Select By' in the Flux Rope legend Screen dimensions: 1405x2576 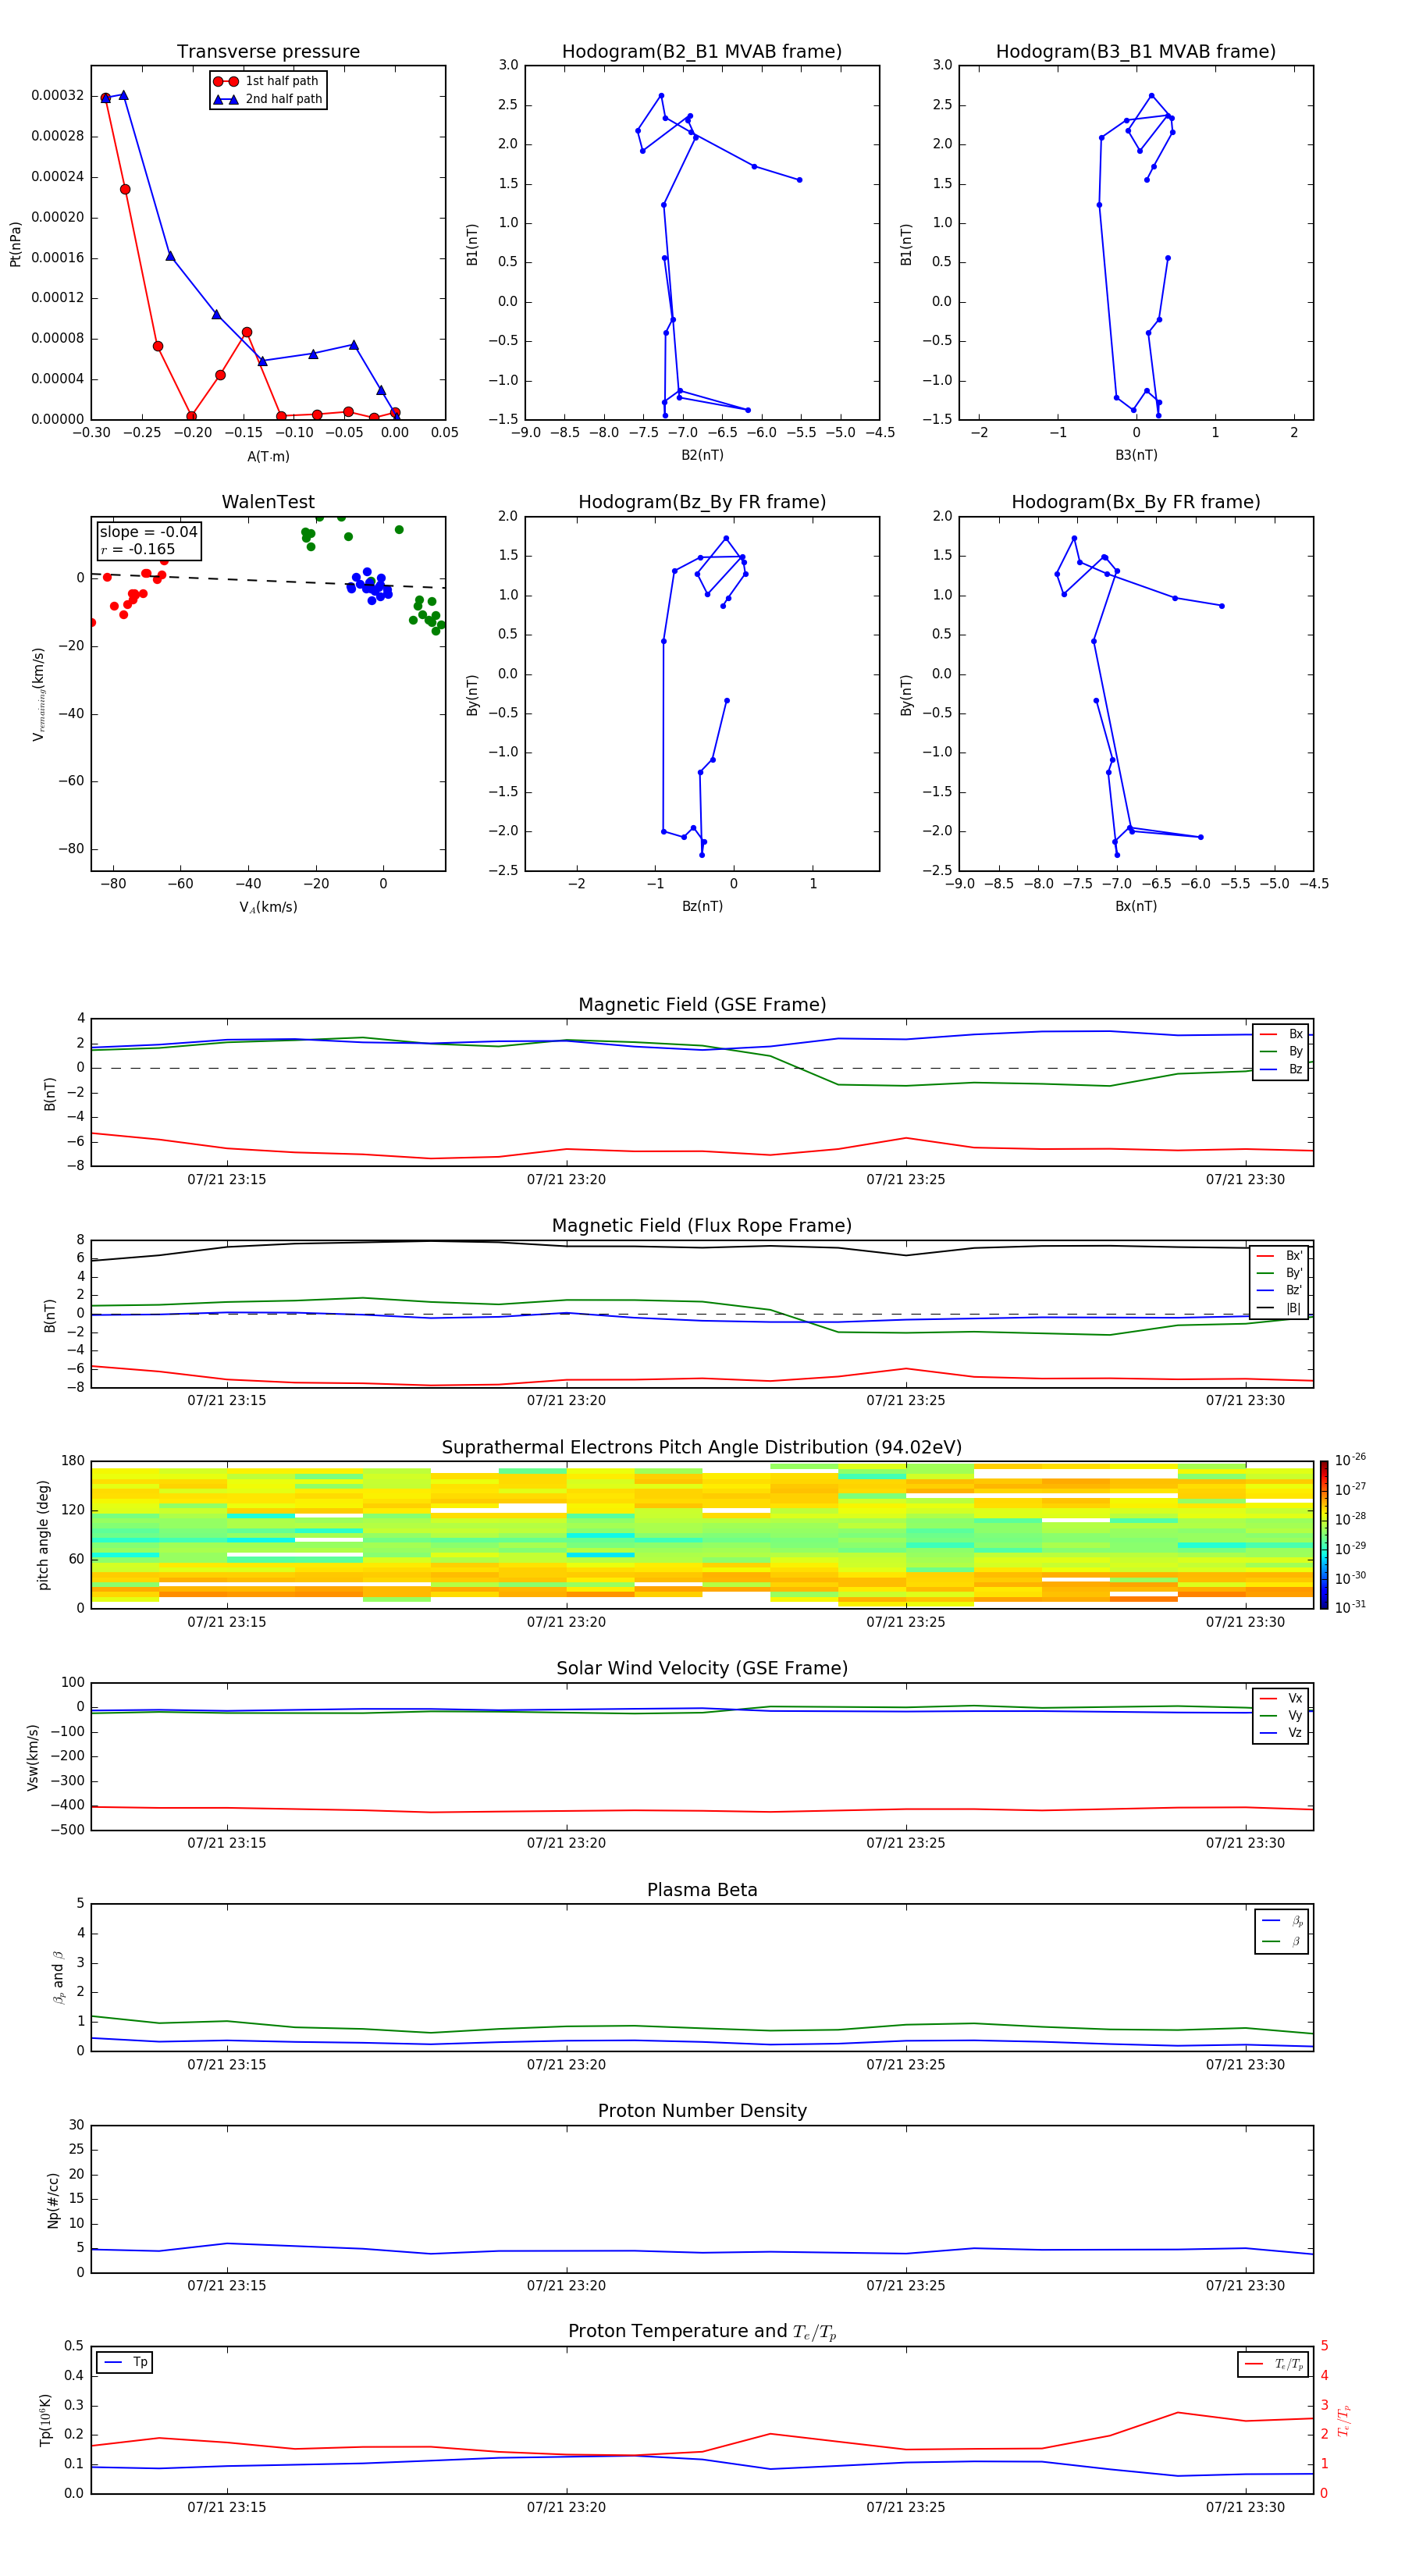point(1279,1273)
